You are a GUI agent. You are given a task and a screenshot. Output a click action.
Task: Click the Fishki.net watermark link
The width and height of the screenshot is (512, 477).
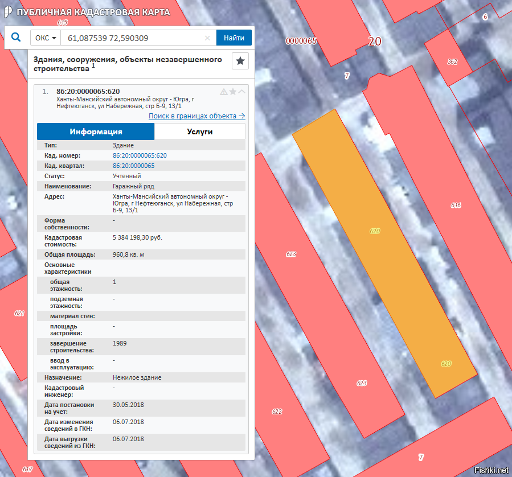pos(491,470)
